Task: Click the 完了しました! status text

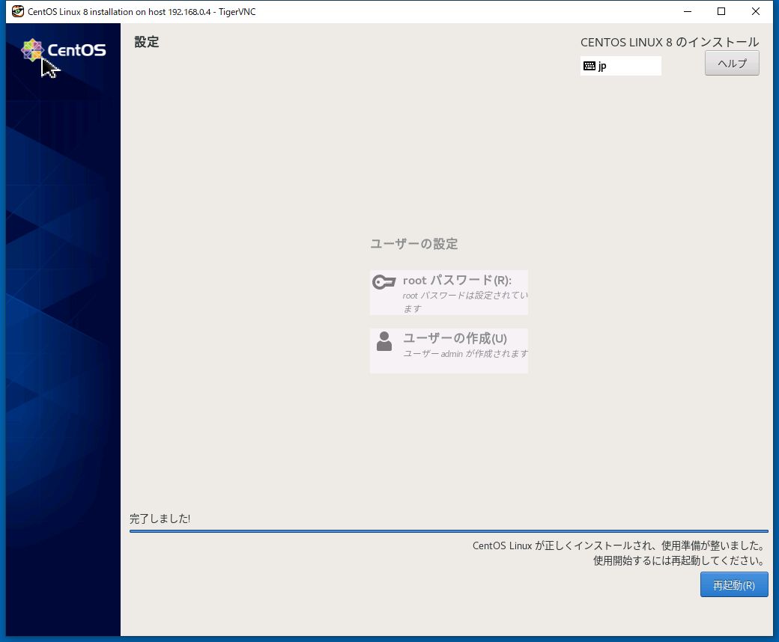Action: click(x=160, y=519)
